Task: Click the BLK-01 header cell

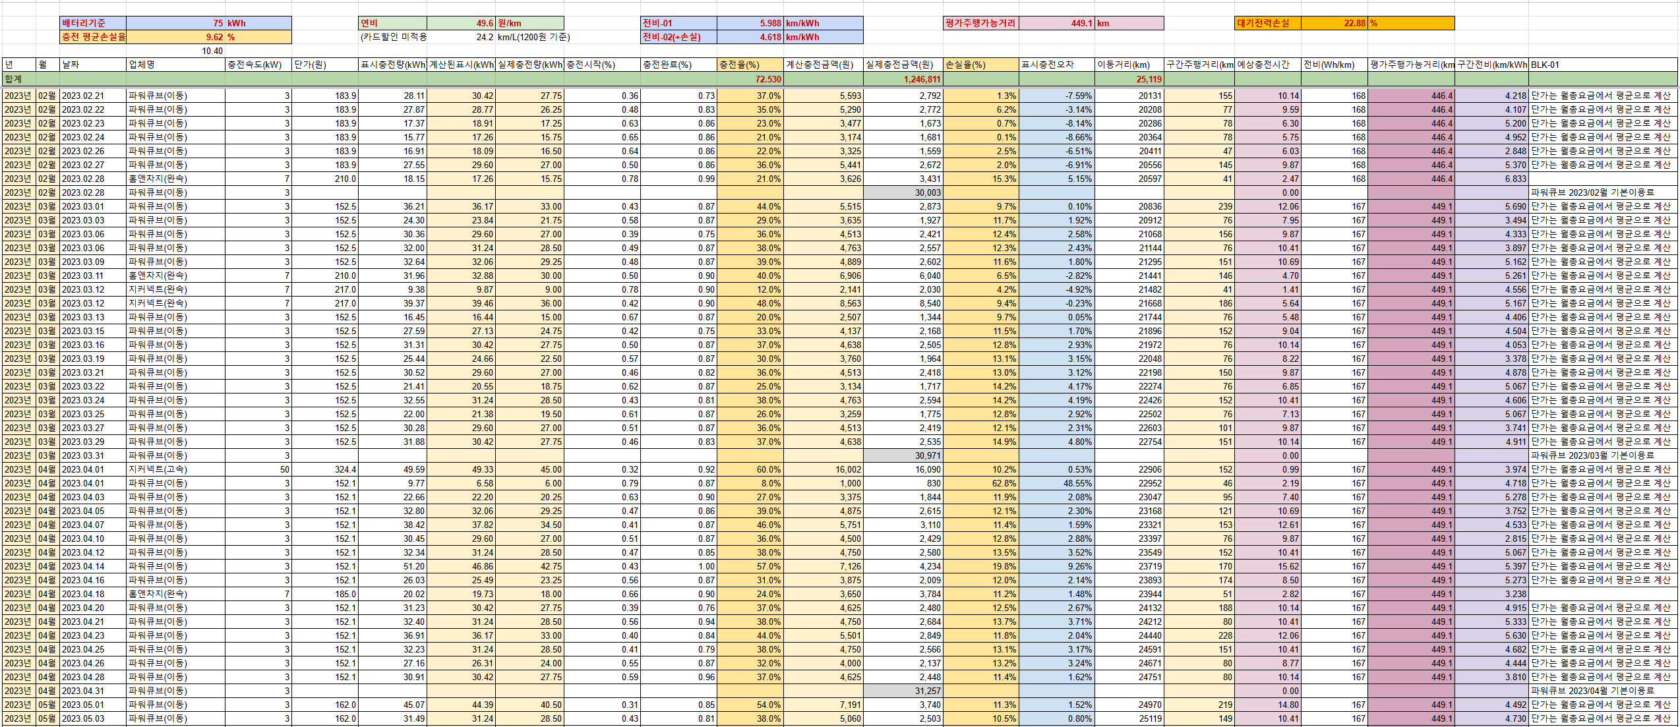Action: pos(1602,65)
